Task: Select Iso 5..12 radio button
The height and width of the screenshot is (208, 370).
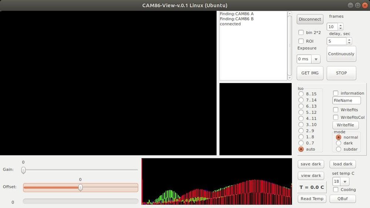Action: coord(301,112)
